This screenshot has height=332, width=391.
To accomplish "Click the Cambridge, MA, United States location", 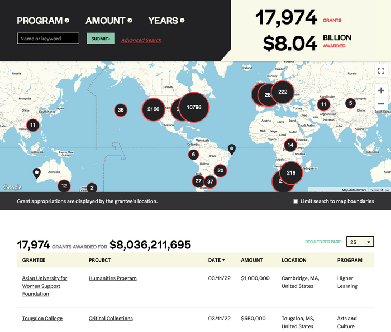I will (x=301, y=282).
